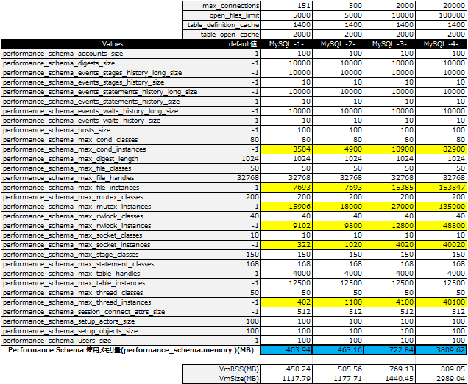Select performance_schema_max_cond_classes label
The height and width of the screenshot is (384, 468).
point(113,140)
